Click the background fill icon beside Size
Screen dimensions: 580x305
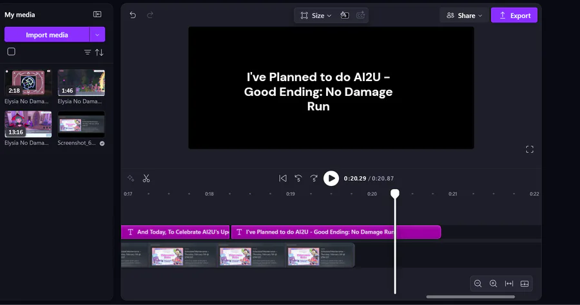tap(344, 15)
